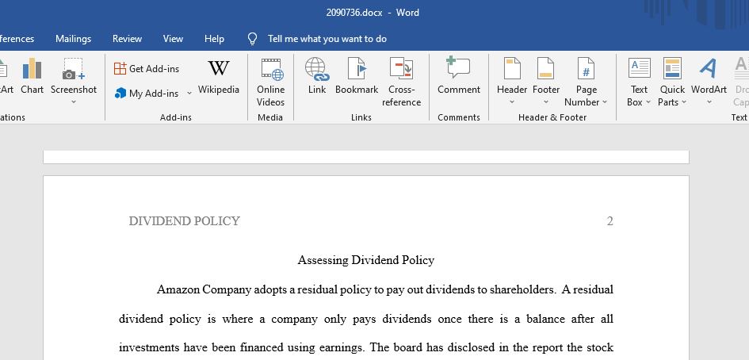Screen dimensions: 749x360
Task: Expand the My Add-ins dropdown arrow
Action: 189,94
